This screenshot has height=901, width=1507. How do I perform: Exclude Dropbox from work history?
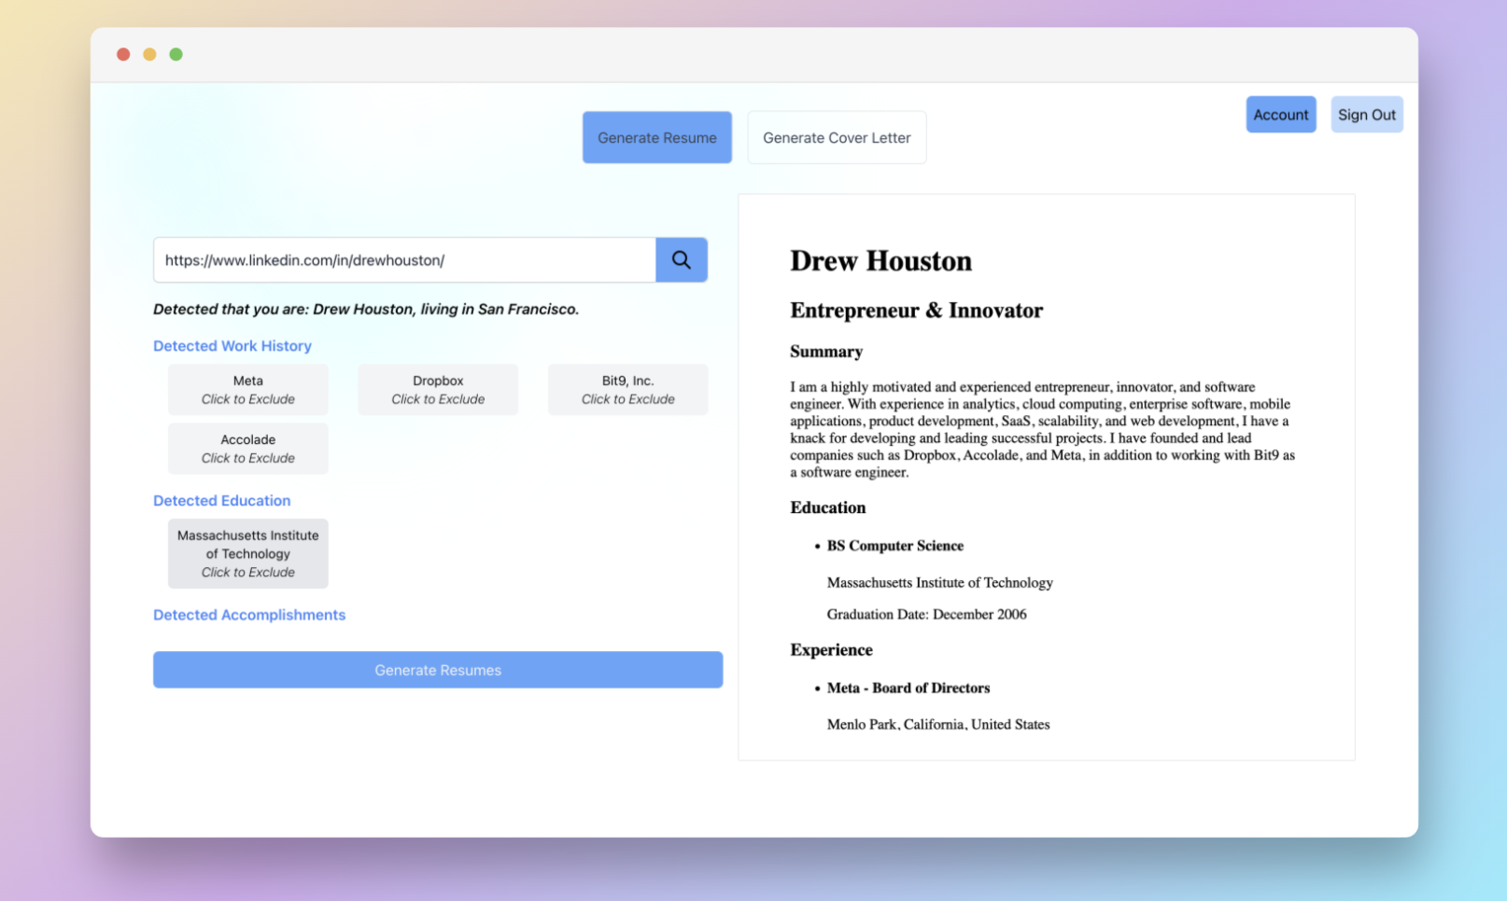point(438,390)
